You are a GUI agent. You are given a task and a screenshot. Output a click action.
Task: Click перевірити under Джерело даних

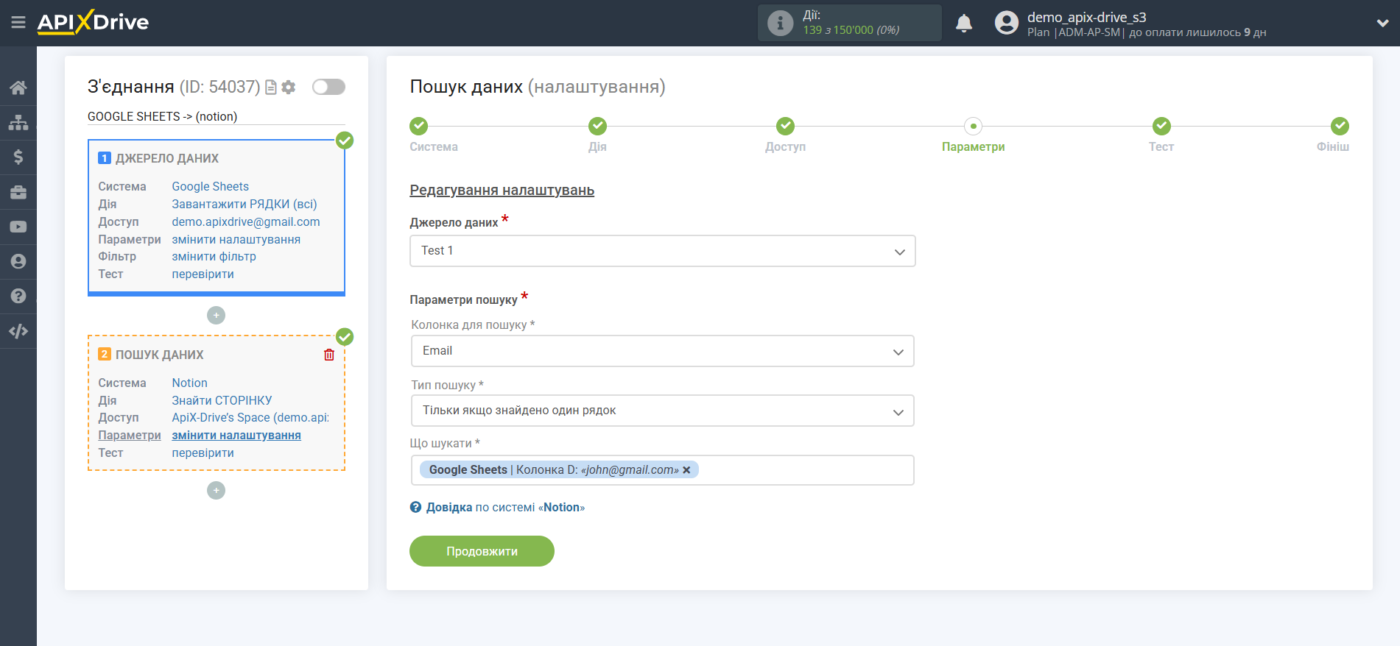click(x=203, y=274)
